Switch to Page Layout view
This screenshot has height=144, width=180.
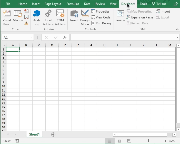[x=119, y=141]
